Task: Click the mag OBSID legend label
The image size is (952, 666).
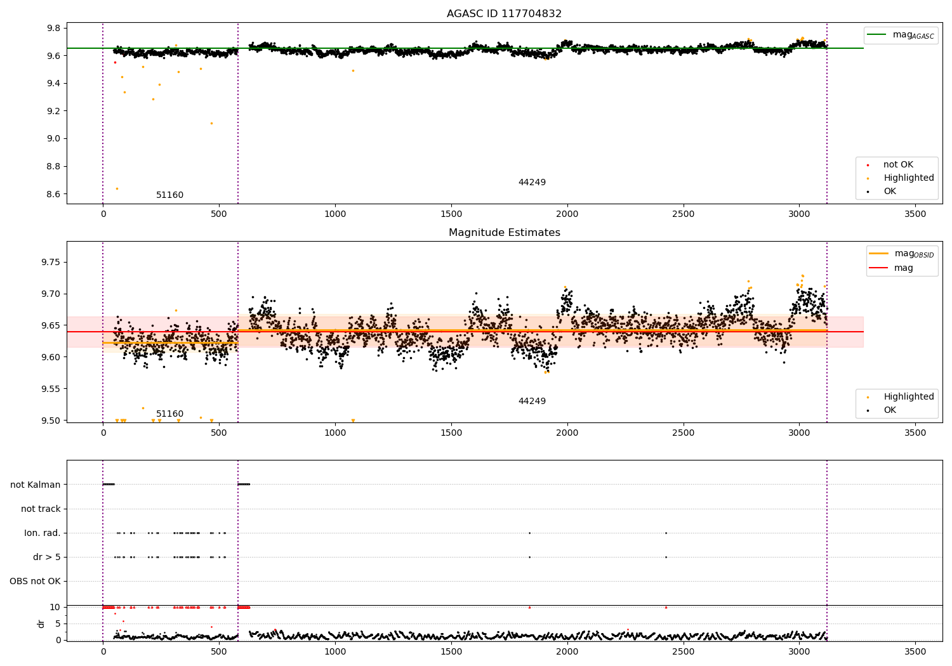Action: [x=914, y=254]
